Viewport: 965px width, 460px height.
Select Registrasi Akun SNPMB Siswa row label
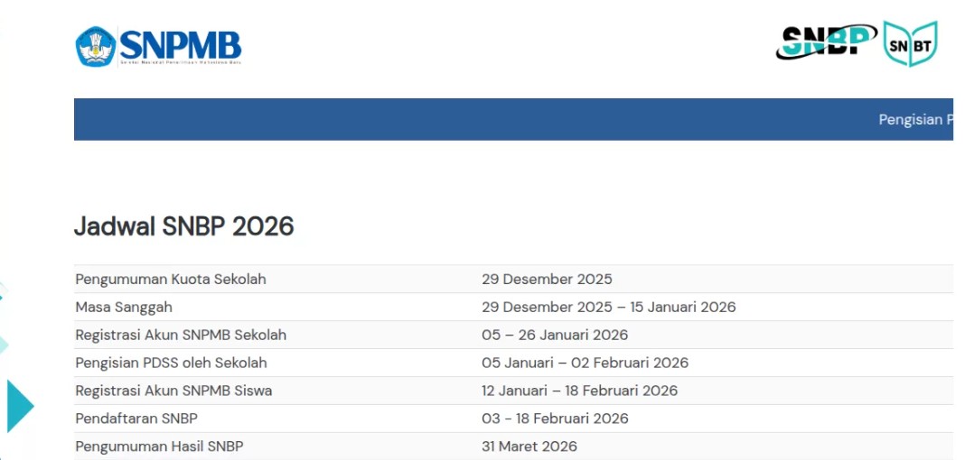click(x=173, y=391)
